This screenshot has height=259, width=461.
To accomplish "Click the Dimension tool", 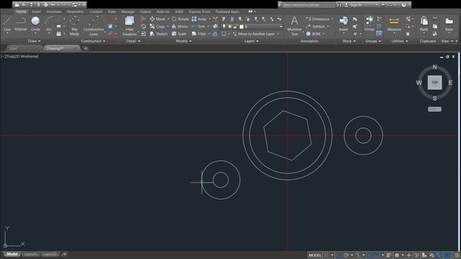I will (318, 19).
